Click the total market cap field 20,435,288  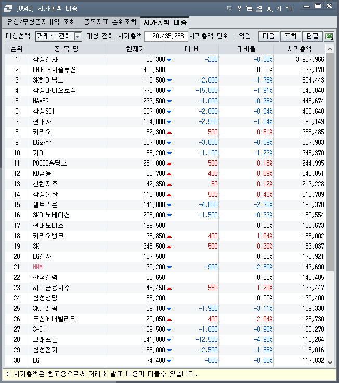[x=166, y=36]
